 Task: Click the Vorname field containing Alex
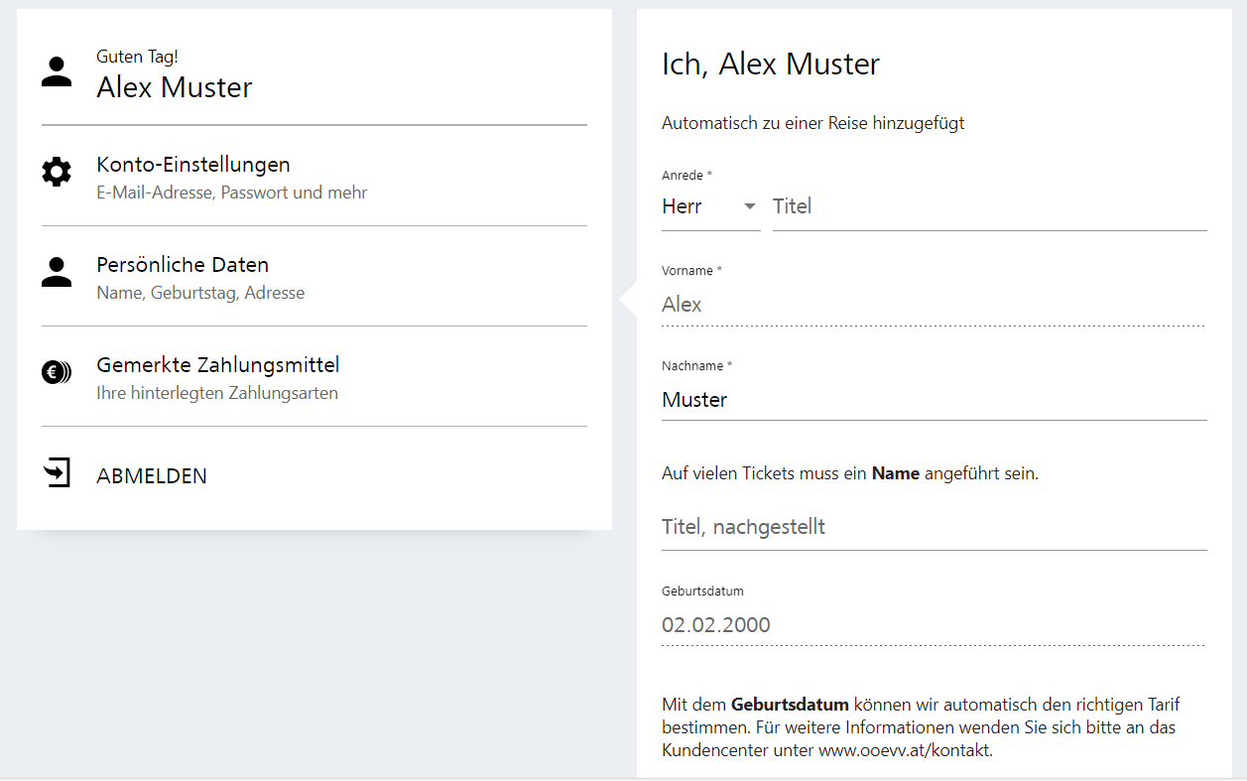tap(933, 305)
